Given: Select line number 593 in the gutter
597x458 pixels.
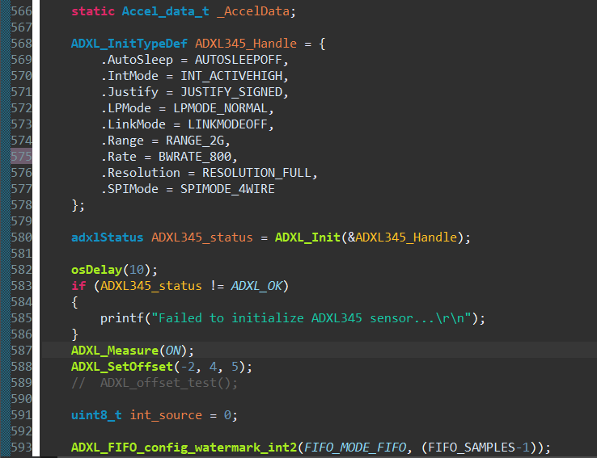Looking at the screenshot, I should (x=21, y=447).
